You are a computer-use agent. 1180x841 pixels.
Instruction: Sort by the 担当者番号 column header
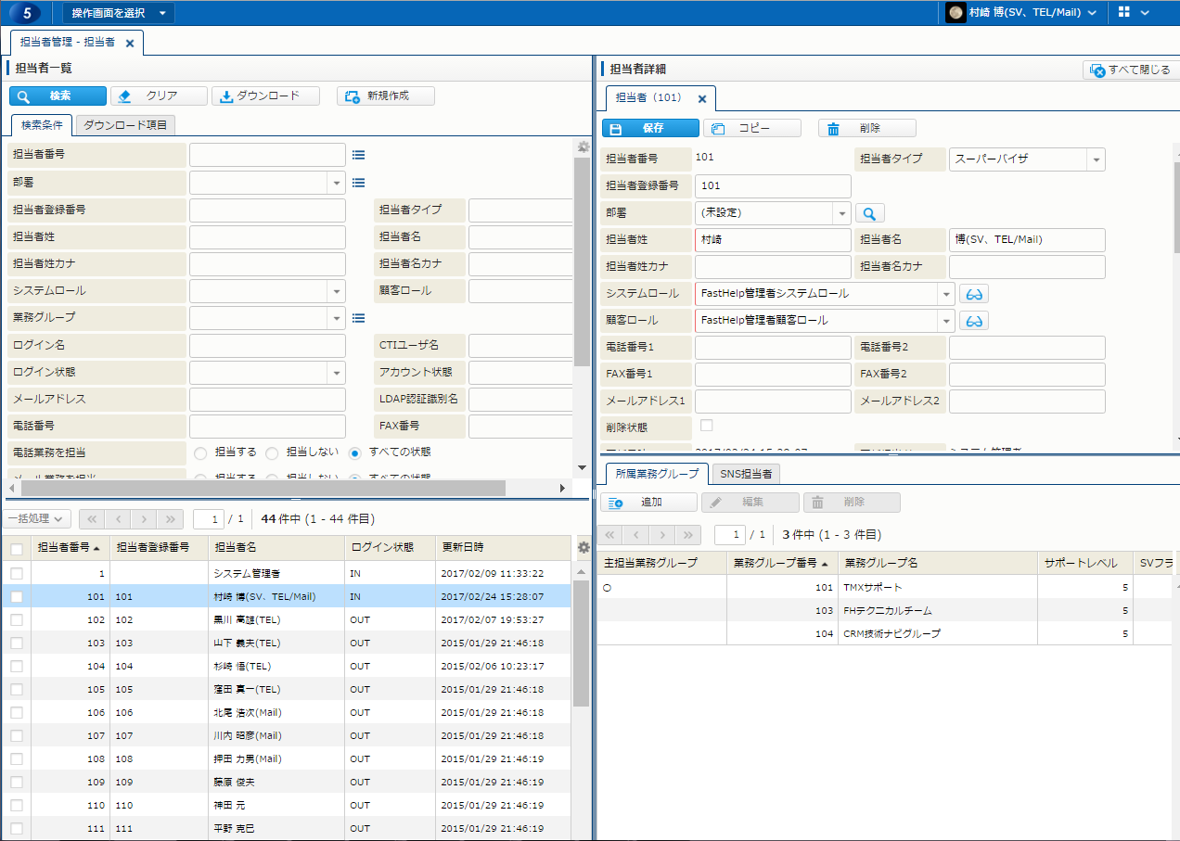(x=70, y=548)
